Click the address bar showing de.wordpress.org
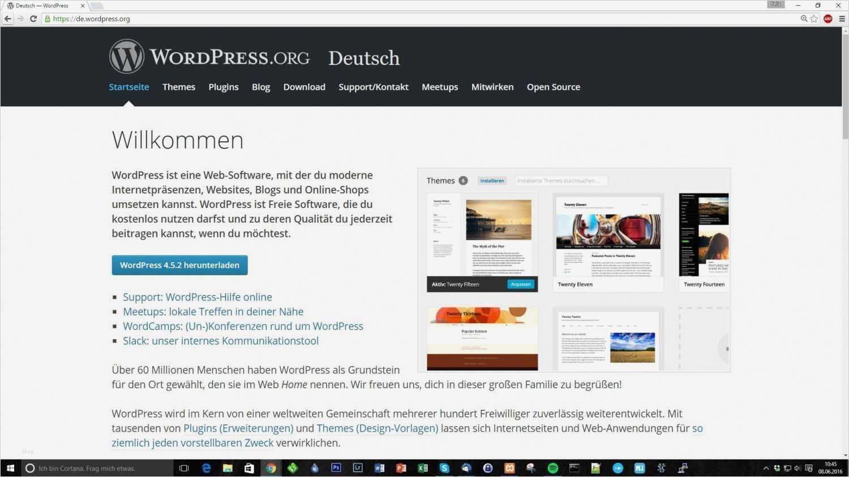849x477 pixels. 419,19
